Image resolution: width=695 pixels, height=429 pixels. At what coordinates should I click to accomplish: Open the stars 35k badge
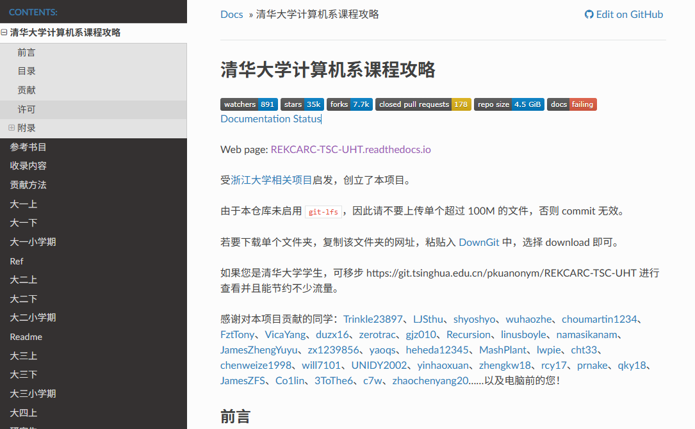(x=302, y=104)
